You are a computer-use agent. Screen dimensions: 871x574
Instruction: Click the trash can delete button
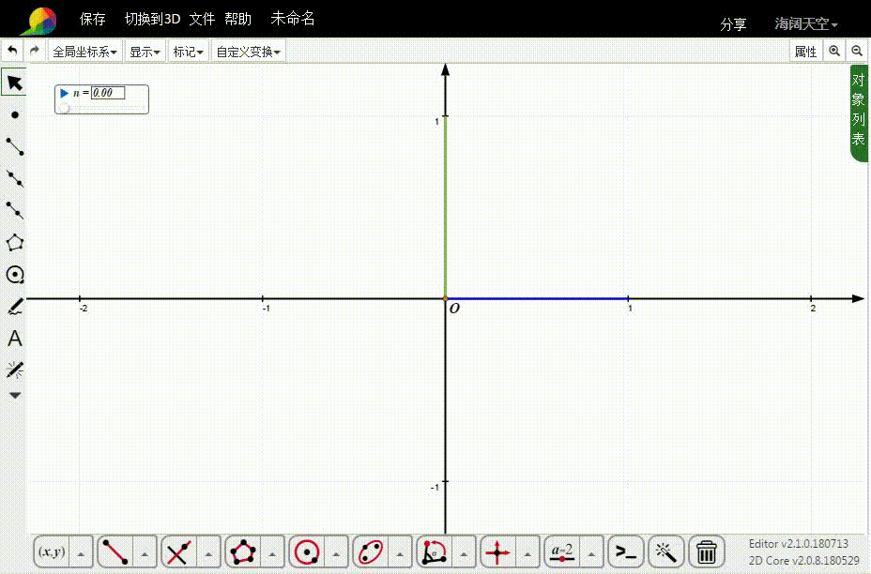[x=707, y=552]
